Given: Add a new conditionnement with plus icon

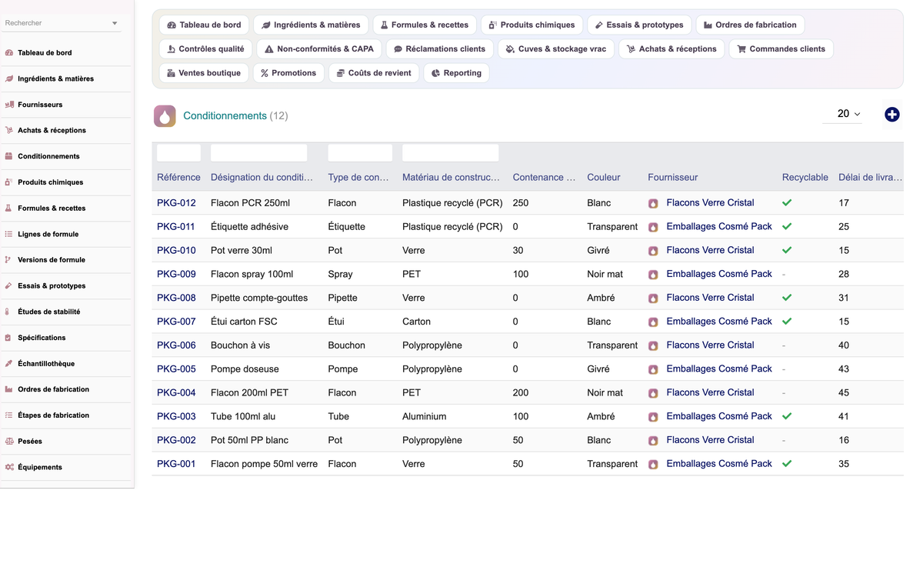Looking at the screenshot, I should 891,115.
